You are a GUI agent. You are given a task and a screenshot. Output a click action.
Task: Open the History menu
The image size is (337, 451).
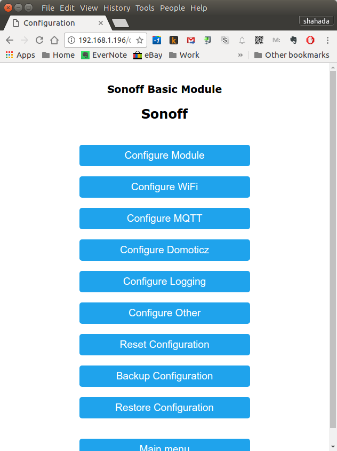117,8
